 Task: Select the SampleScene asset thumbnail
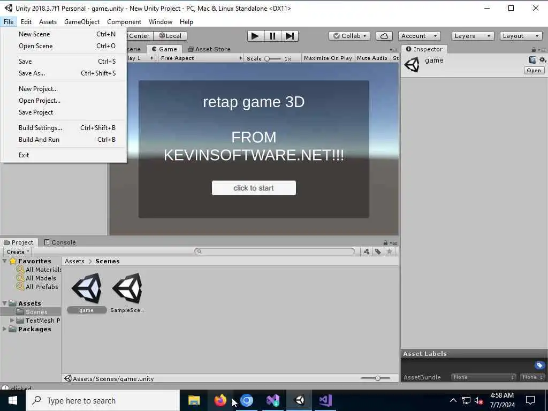coord(127,288)
